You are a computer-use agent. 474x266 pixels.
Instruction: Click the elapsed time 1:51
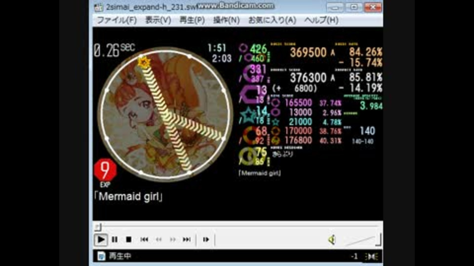click(217, 48)
